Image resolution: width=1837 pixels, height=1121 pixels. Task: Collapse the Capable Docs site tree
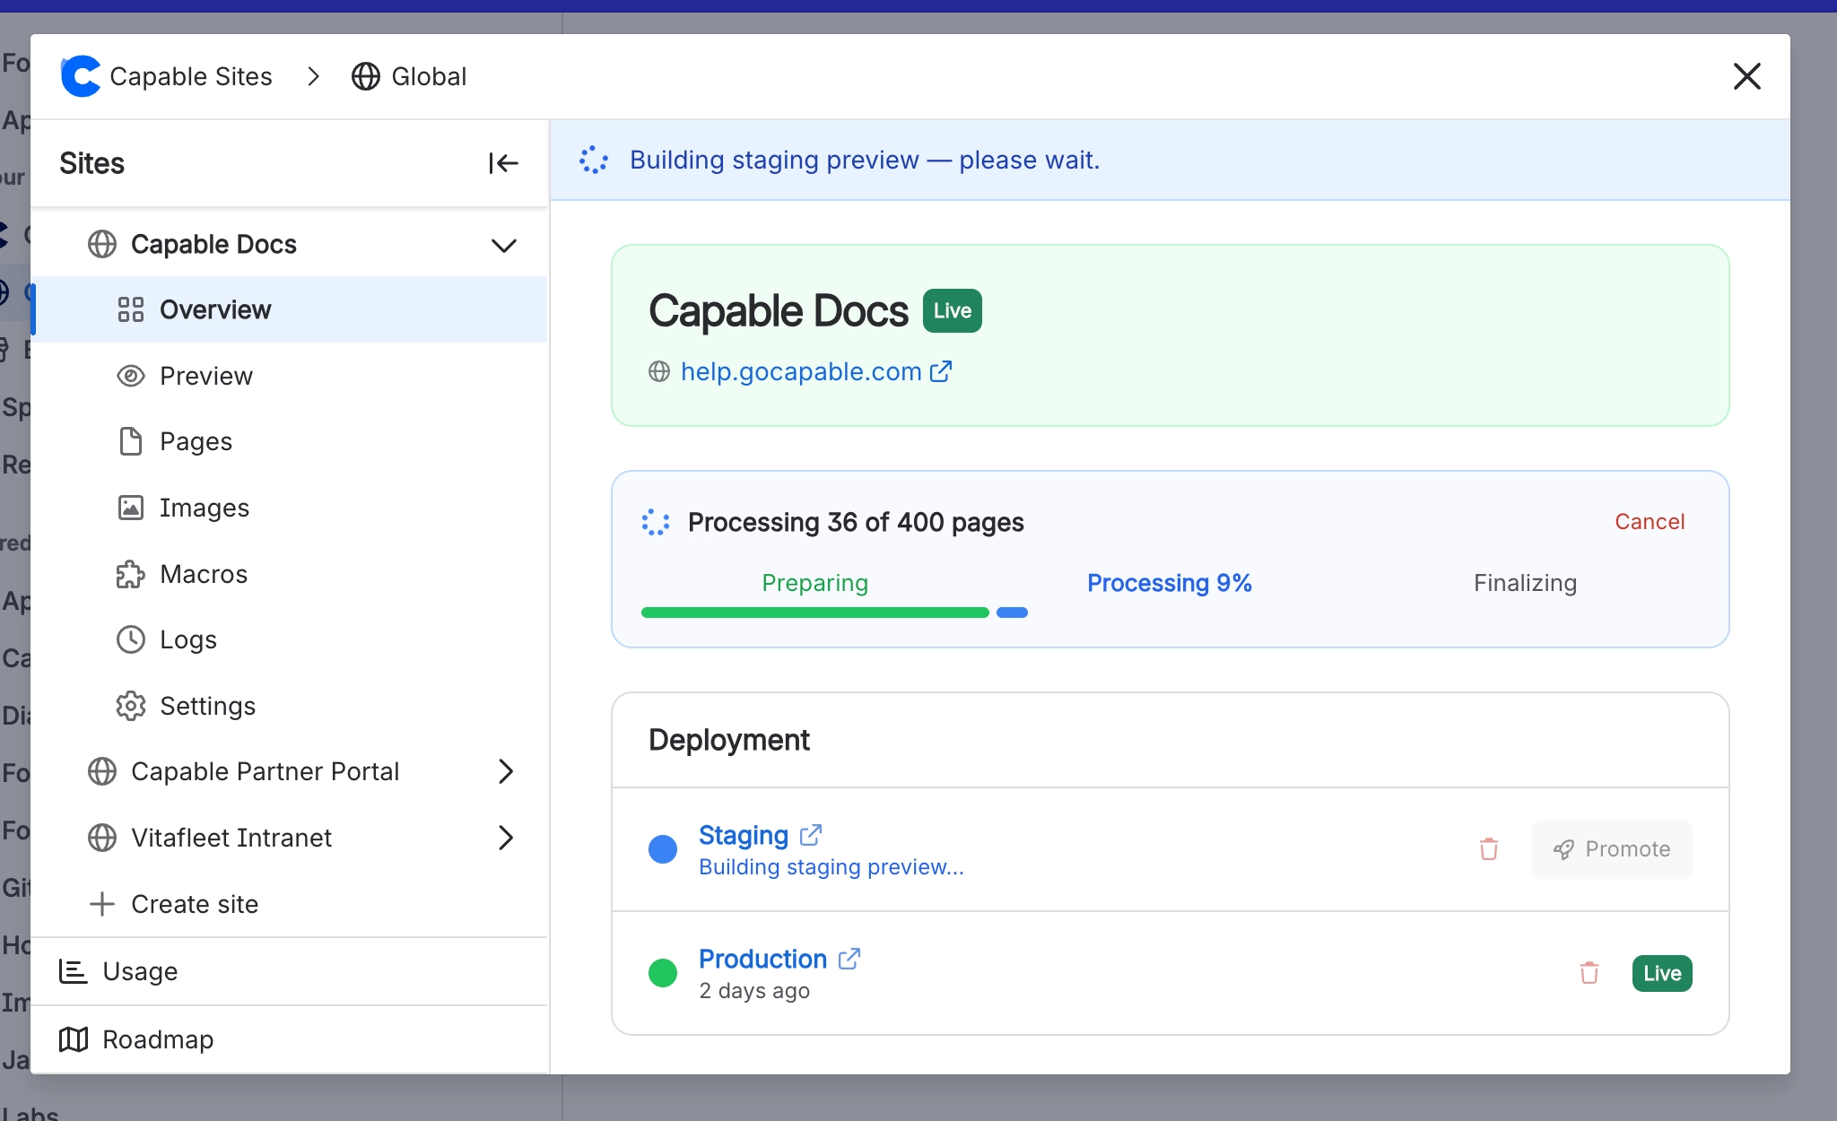pyautogui.click(x=504, y=245)
